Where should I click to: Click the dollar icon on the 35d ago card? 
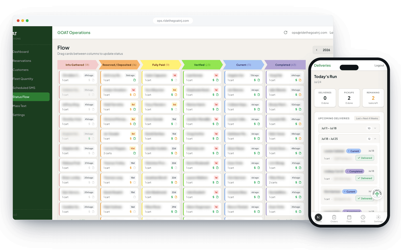[296, 212]
